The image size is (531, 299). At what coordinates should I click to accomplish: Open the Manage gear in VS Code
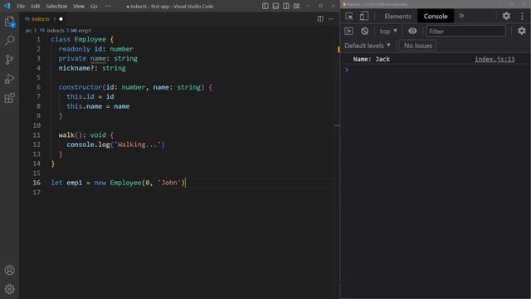9,289
